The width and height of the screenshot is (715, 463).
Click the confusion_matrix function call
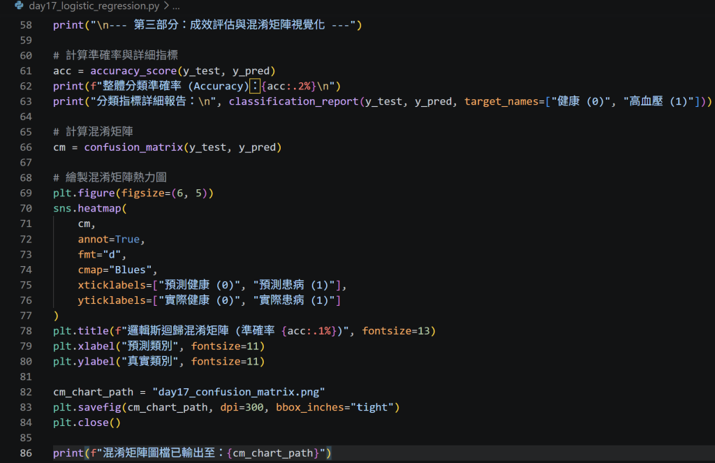(133, 147)
